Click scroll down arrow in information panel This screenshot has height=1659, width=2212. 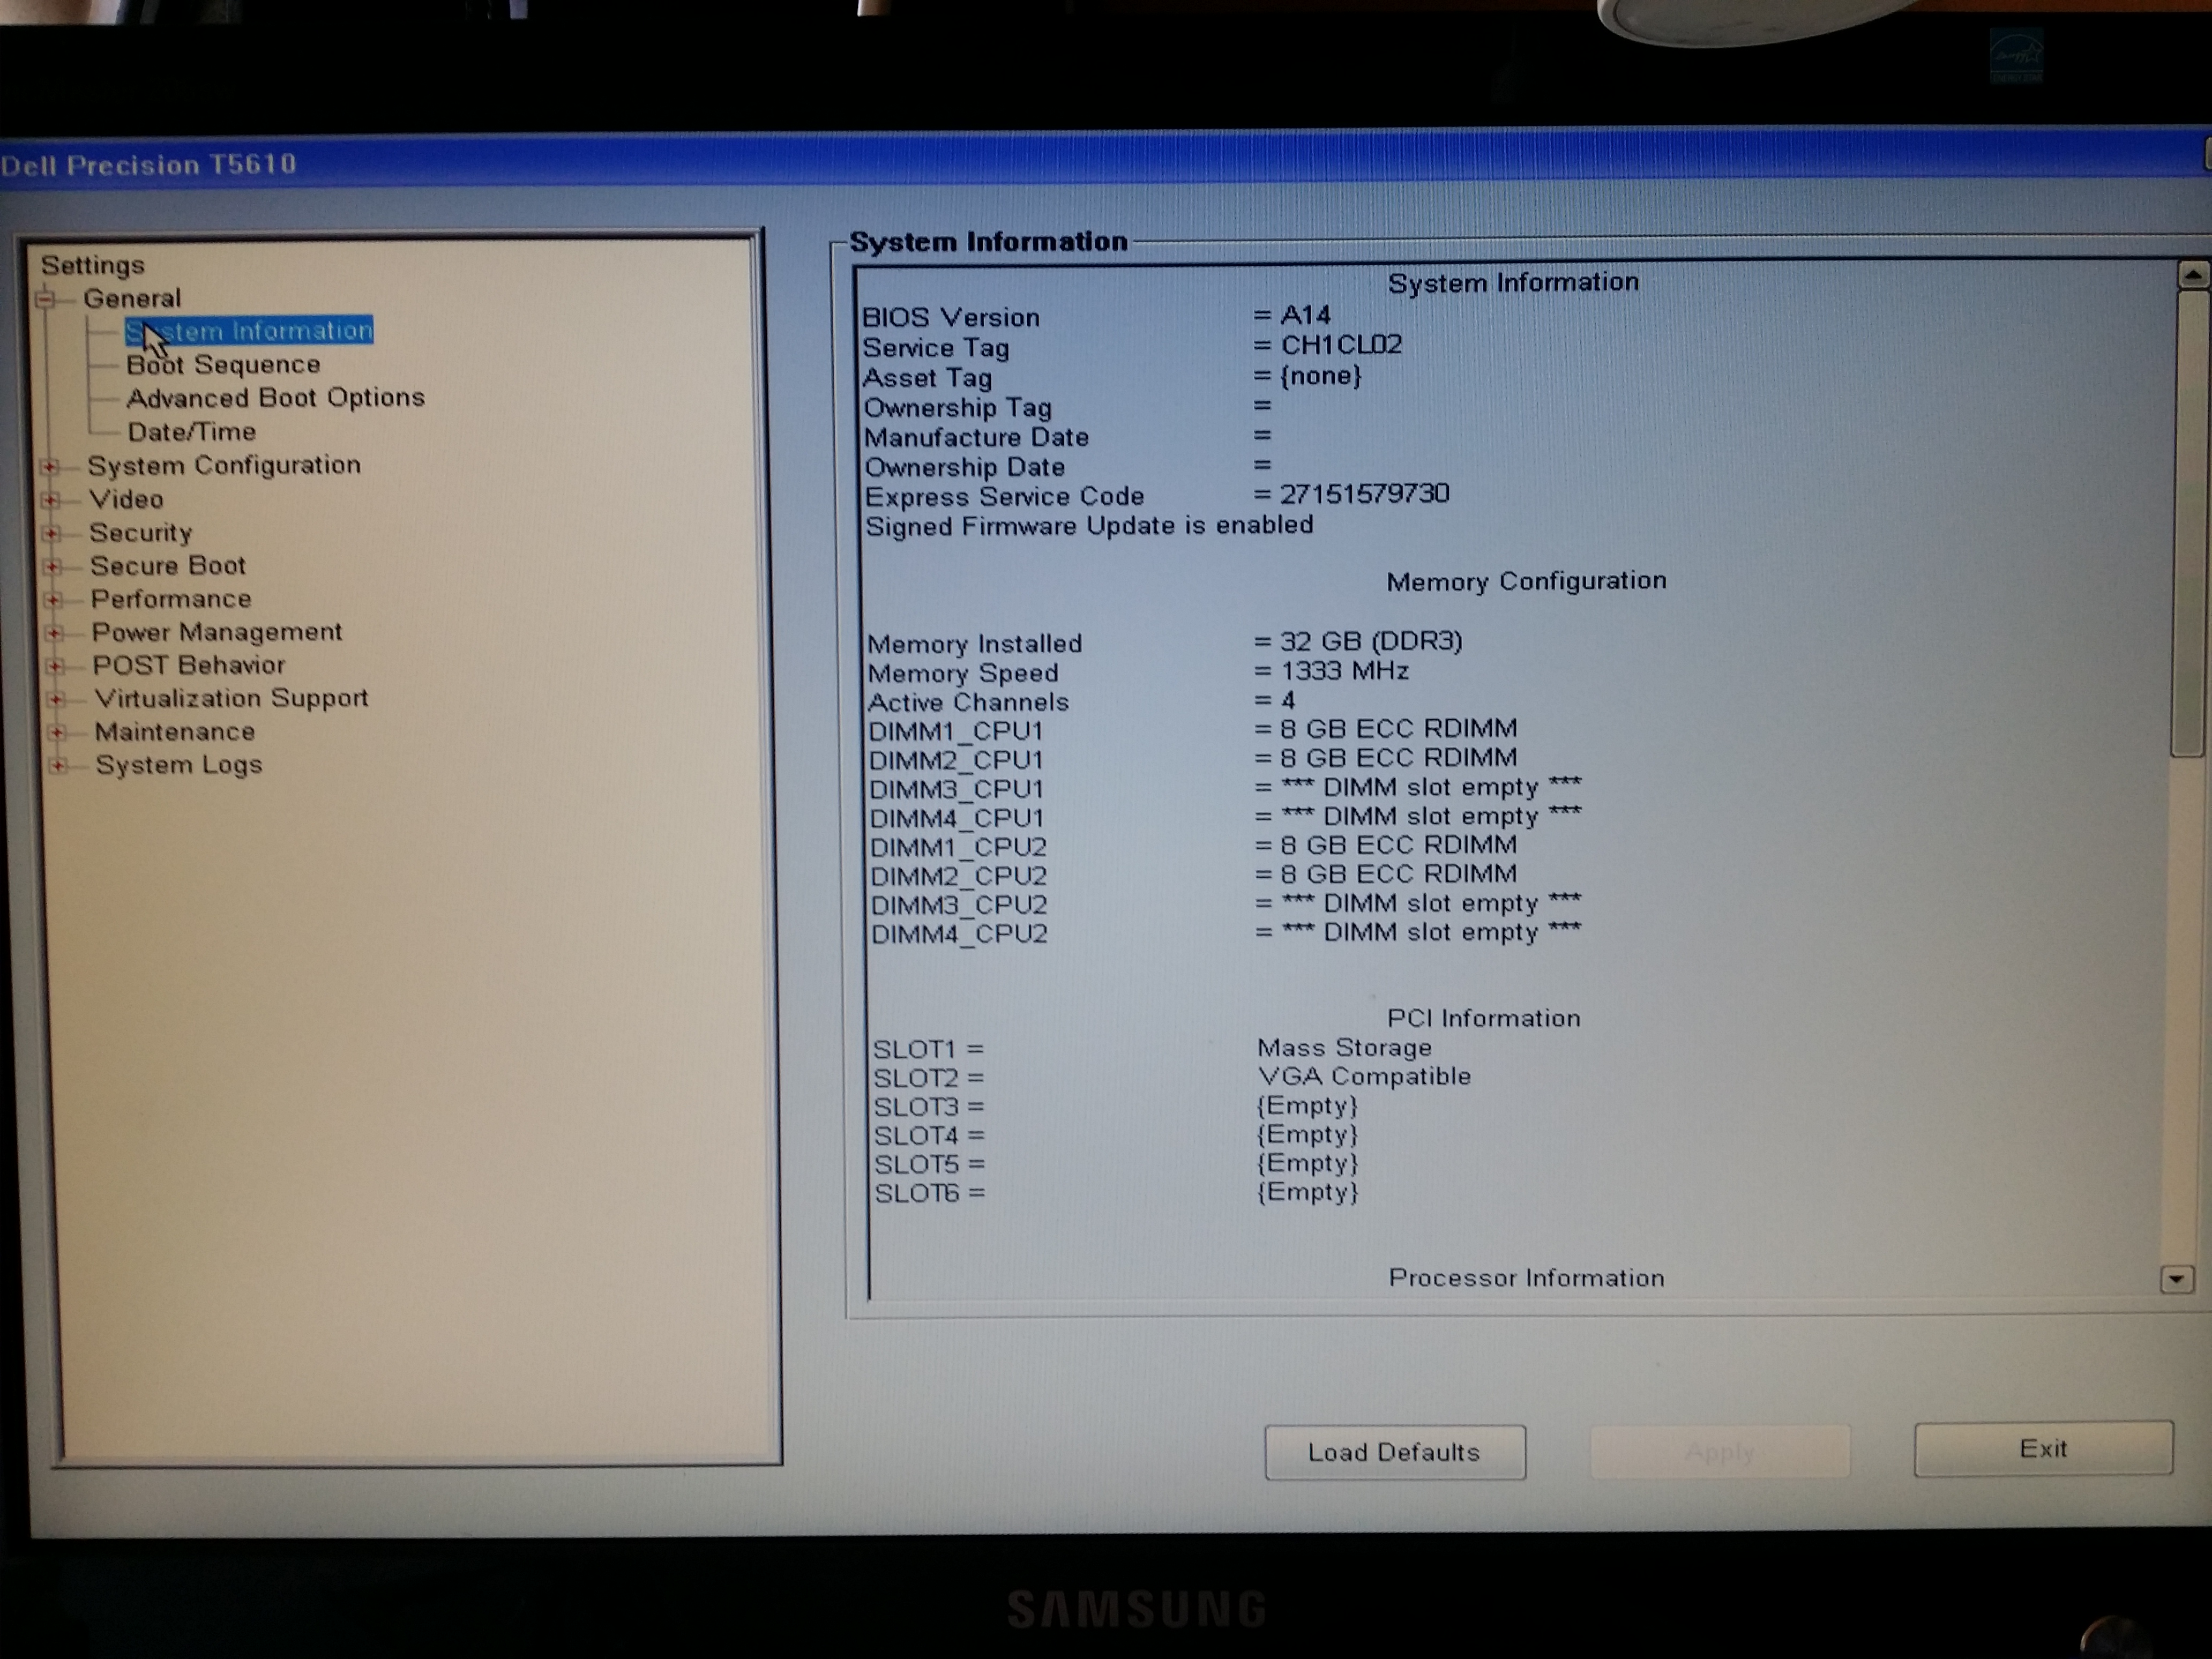point(2177,1279)
